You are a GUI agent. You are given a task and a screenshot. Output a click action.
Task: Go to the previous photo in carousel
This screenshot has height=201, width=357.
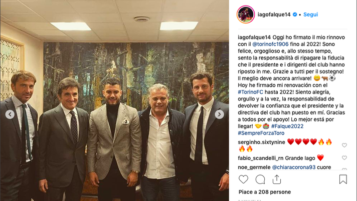point(10,114)
